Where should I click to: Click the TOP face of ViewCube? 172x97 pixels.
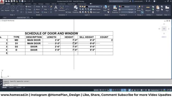pyautogui.click(x=164, y=29)
